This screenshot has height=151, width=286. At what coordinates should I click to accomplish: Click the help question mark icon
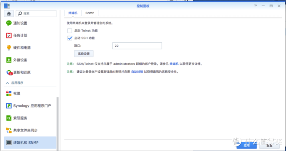tap(255, 6)
